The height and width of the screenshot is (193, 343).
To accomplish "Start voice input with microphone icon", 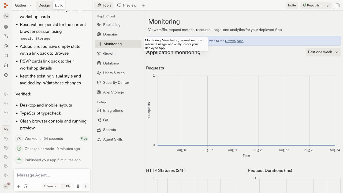I will [x=78, y=186].
